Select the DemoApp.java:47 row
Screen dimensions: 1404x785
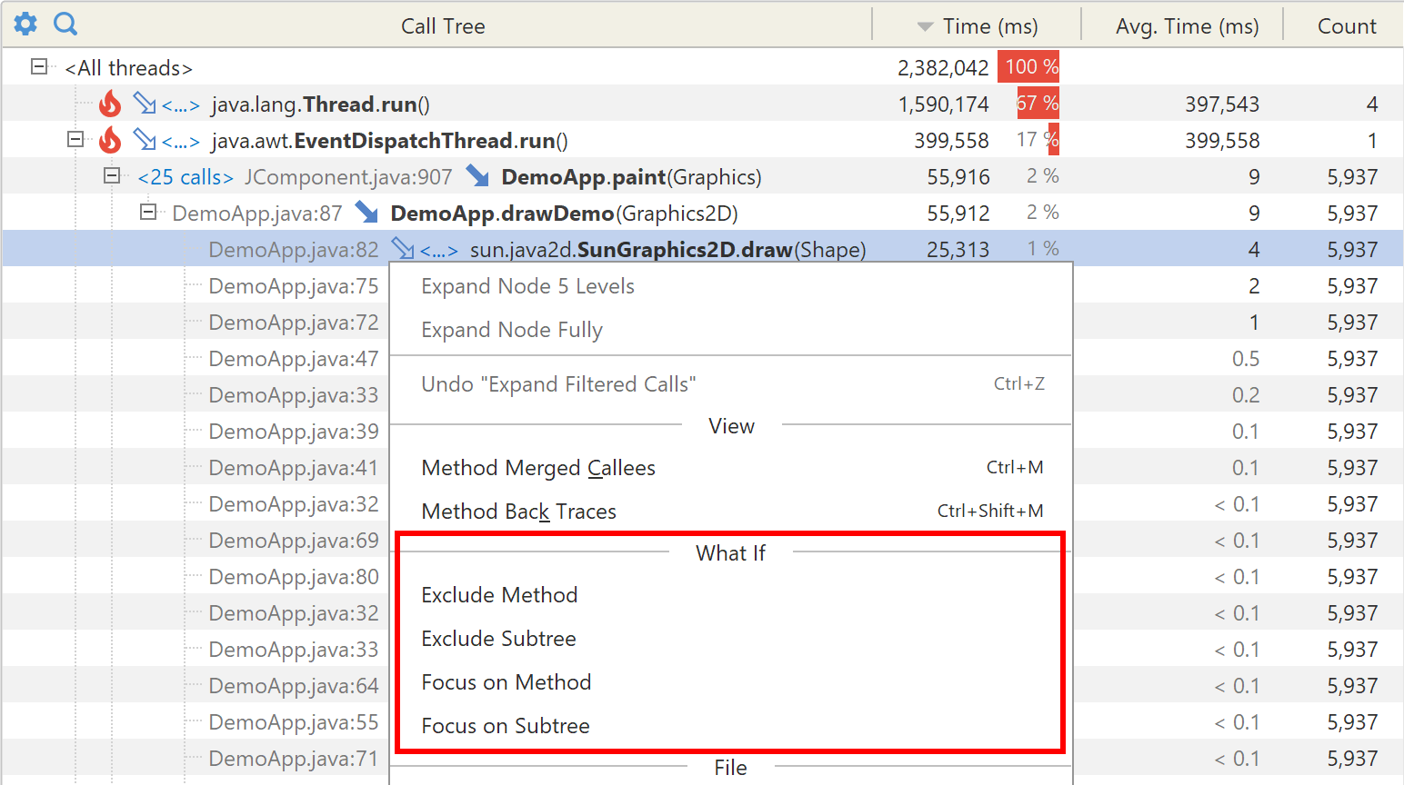(293, 359)
